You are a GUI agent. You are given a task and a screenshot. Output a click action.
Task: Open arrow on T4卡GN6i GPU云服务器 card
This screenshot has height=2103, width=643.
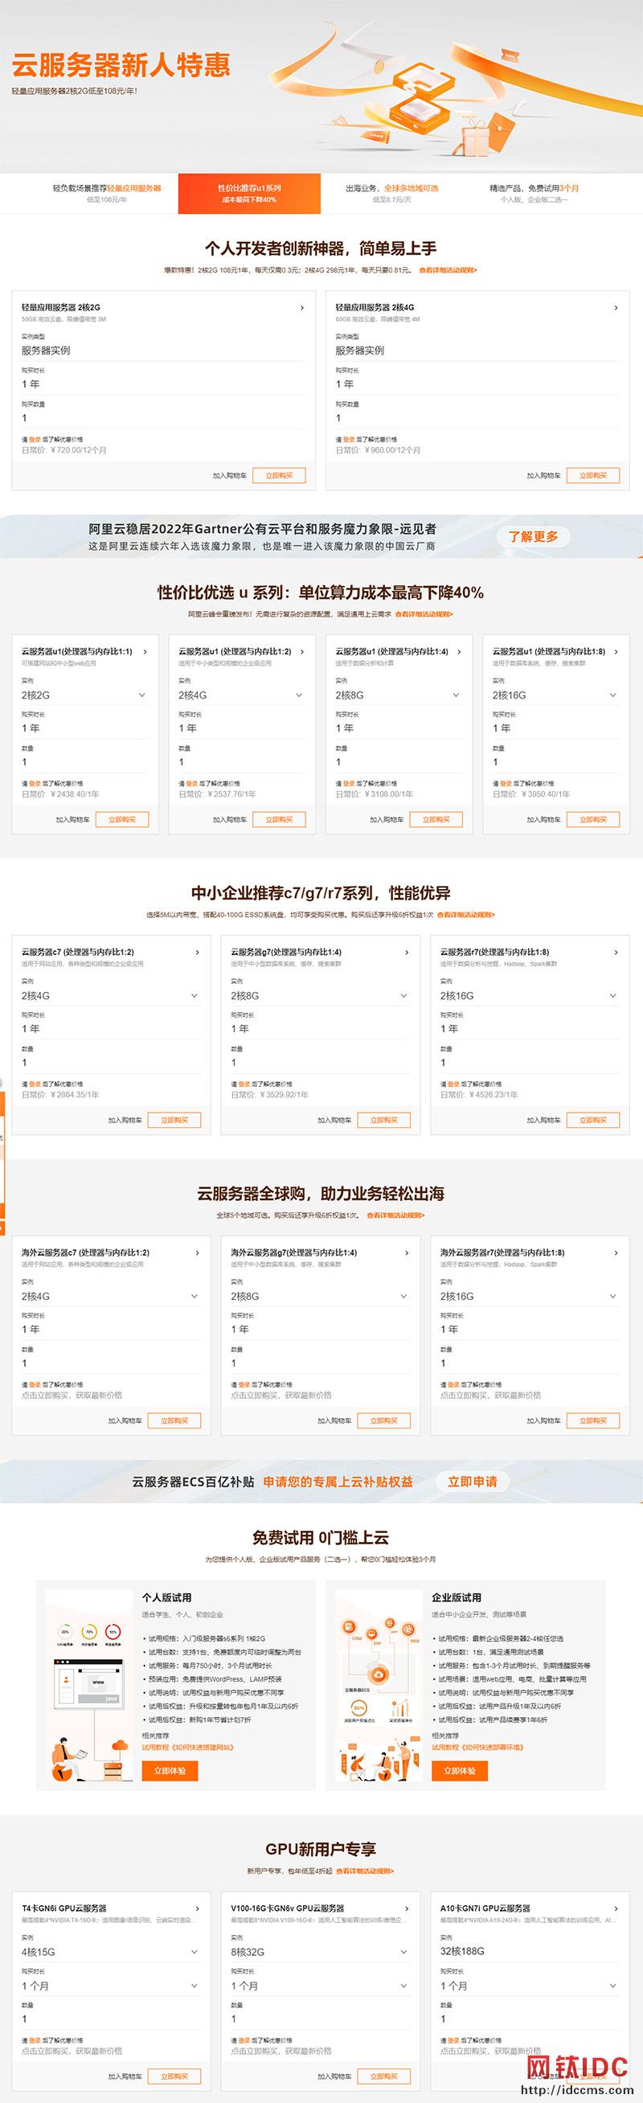pos(198,1908)
